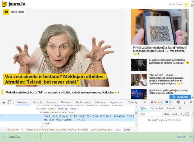Click the Privātums button
Viewport: 194px width, 142px height.
pyautogui.click(x=180, y=97)
